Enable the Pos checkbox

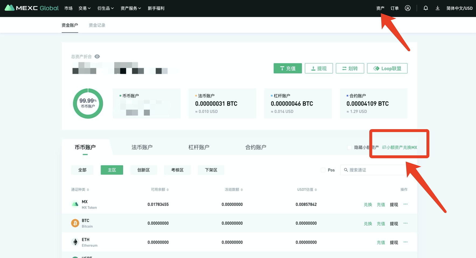point(323,170)
